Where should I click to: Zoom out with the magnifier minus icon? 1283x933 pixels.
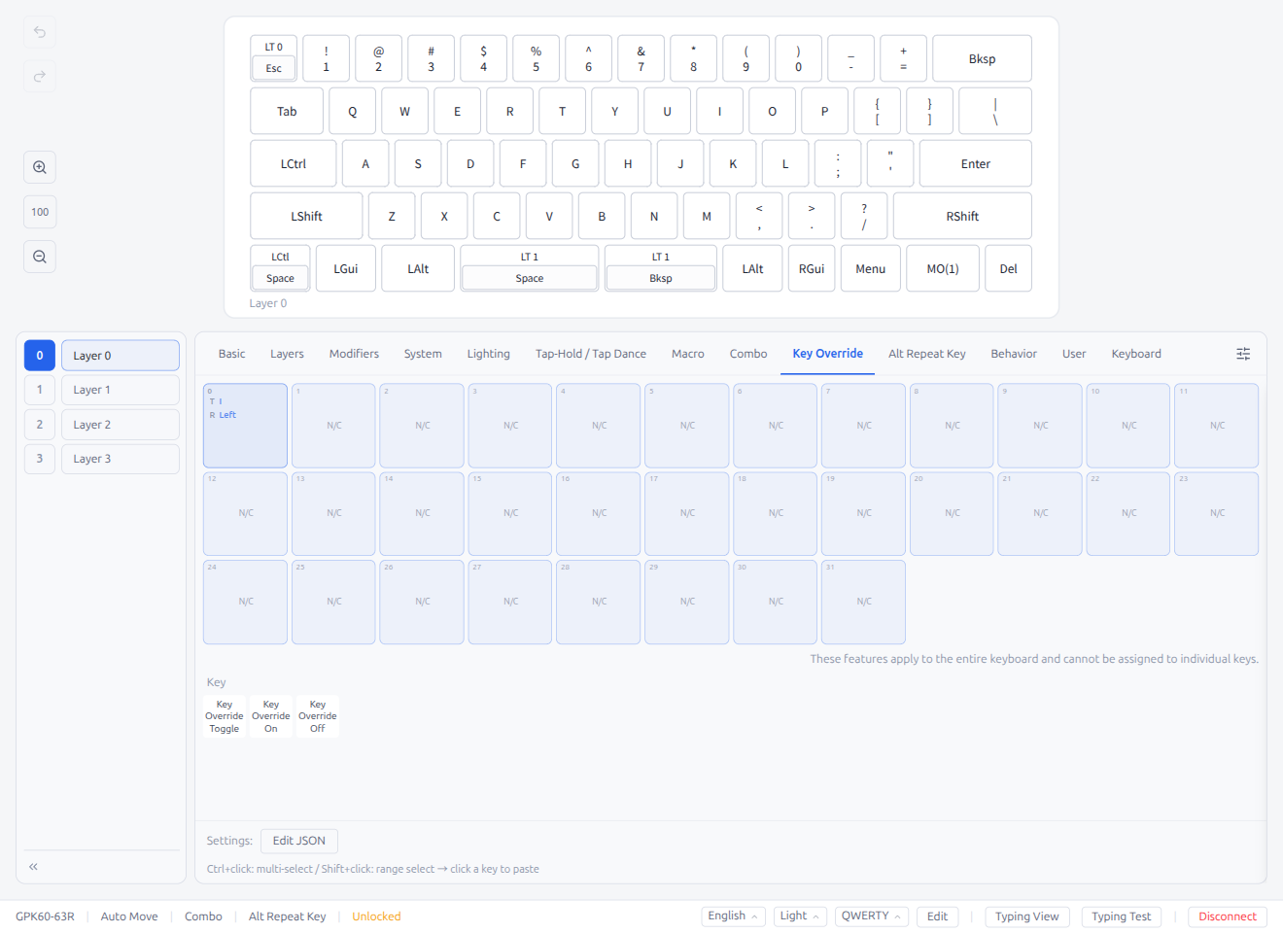(40, 257)
